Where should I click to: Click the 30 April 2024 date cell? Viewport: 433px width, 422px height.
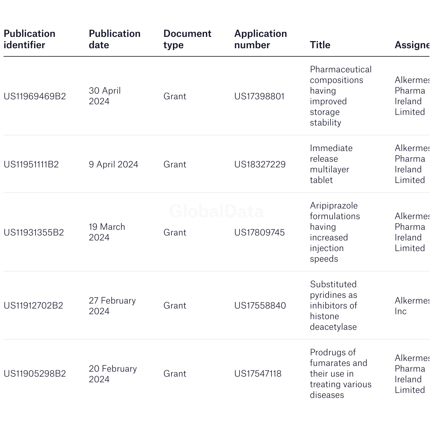pos(105,96)
